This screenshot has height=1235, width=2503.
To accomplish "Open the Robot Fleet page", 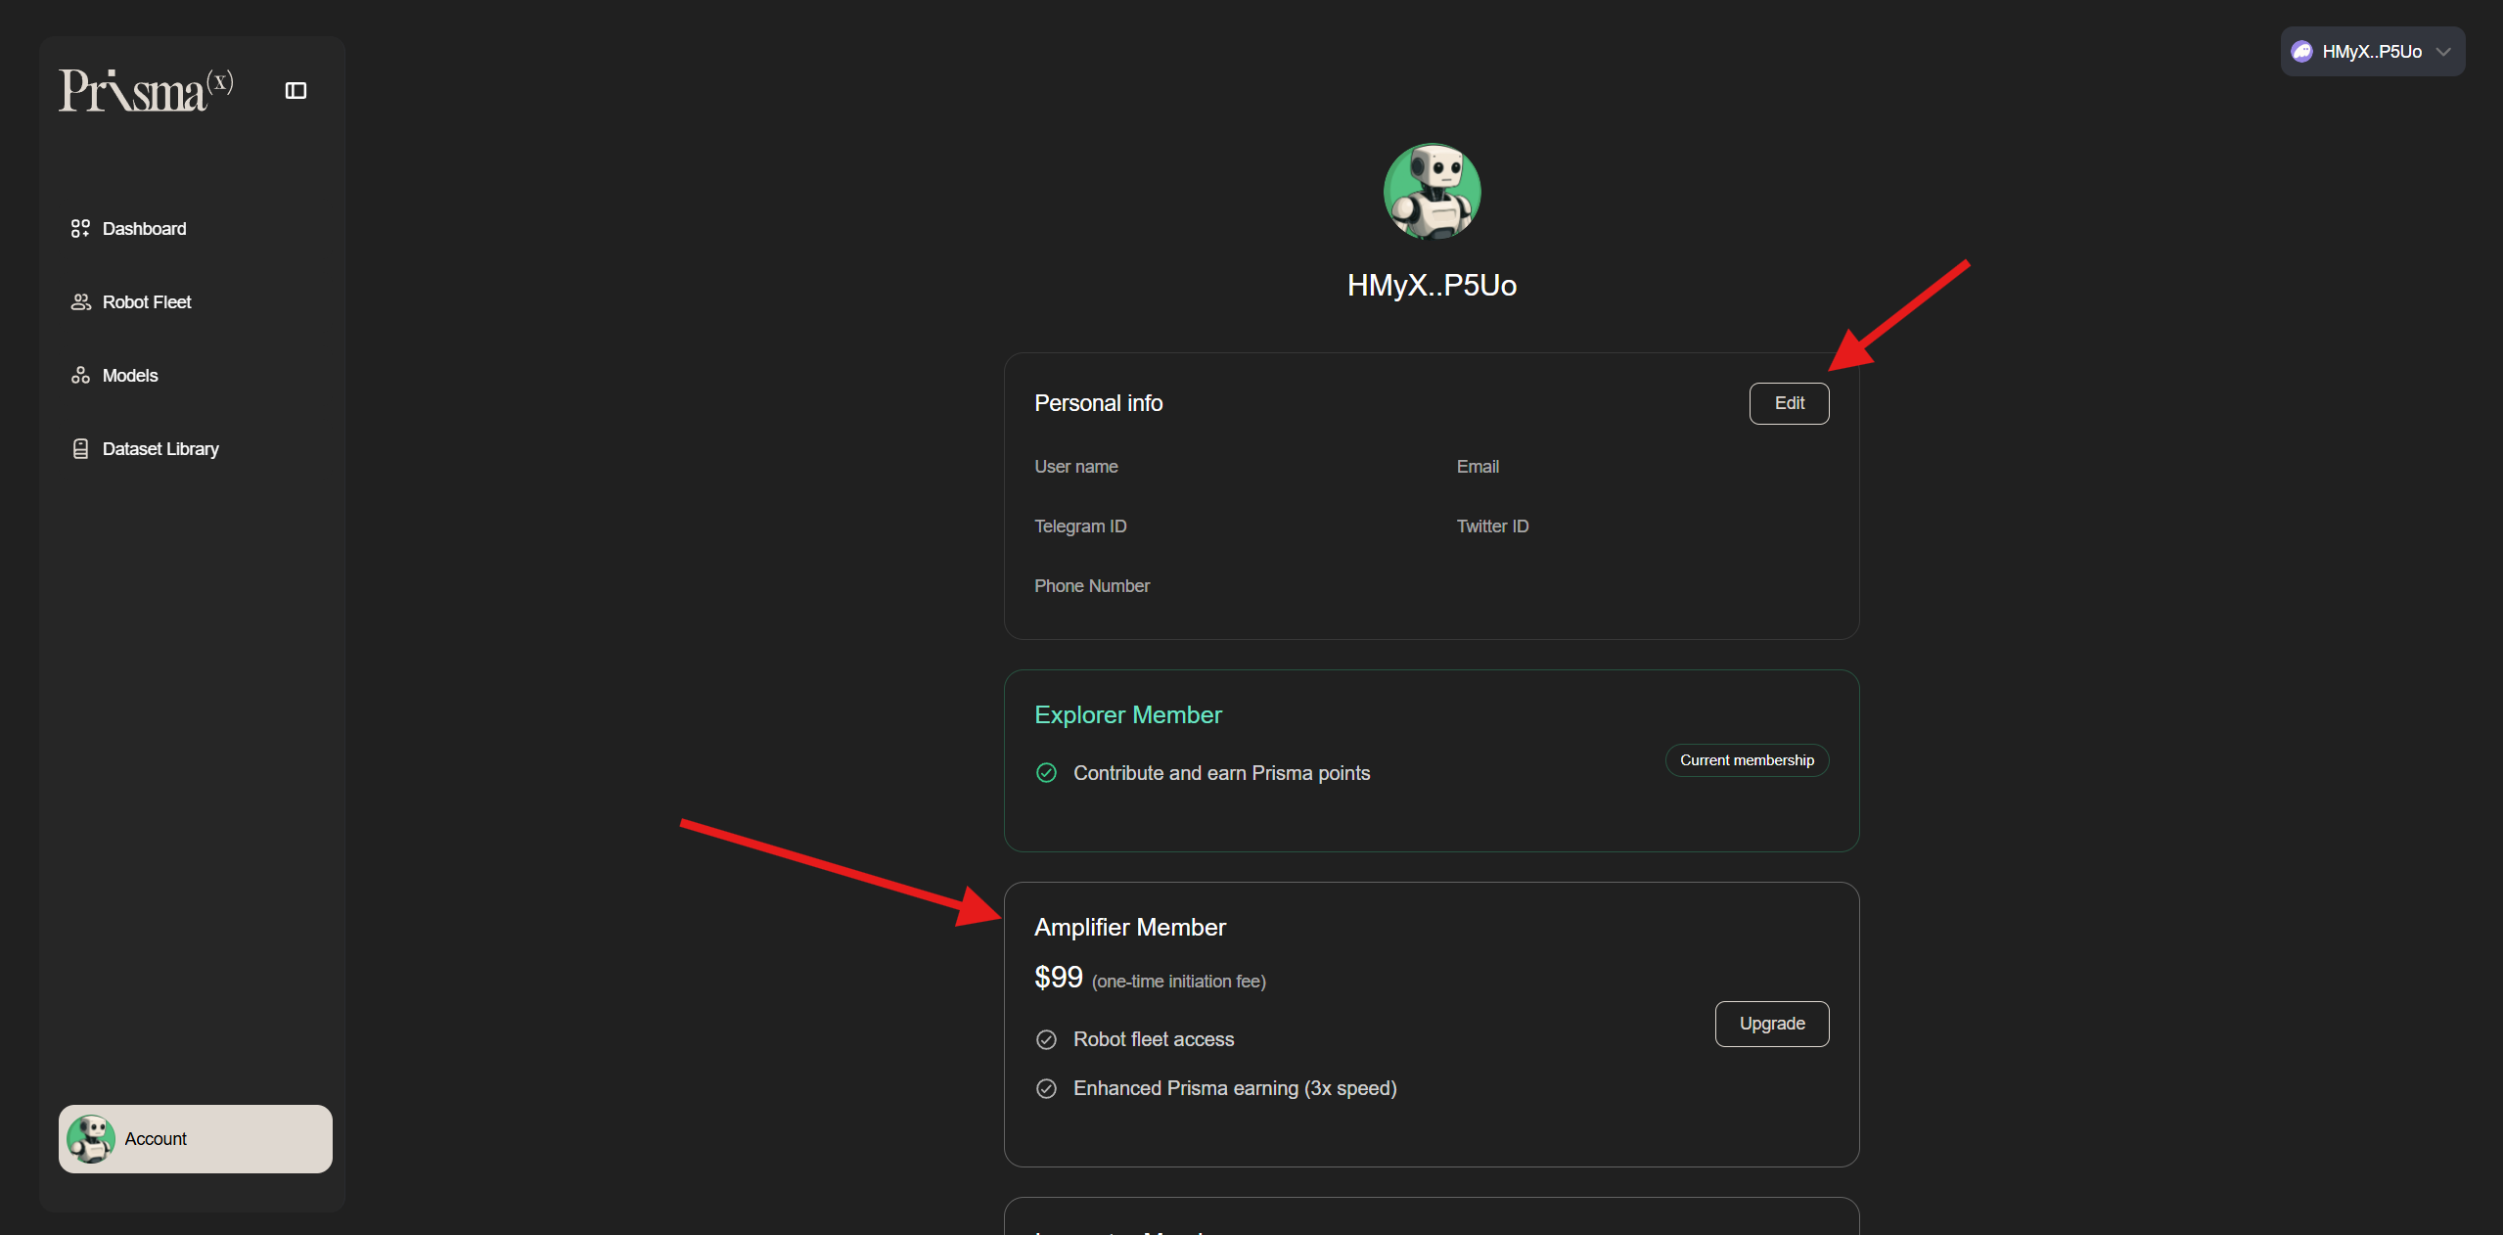I will pyautogui.click(x=147, y=301).
